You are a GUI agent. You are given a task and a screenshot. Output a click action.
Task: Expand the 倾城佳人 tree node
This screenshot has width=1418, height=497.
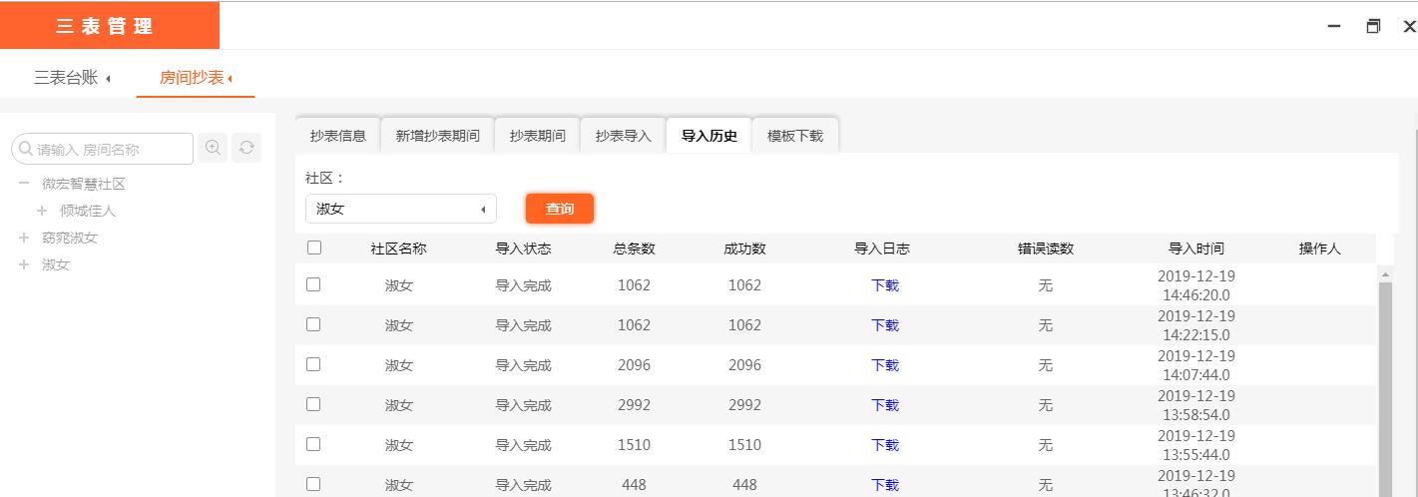[42, 211]
